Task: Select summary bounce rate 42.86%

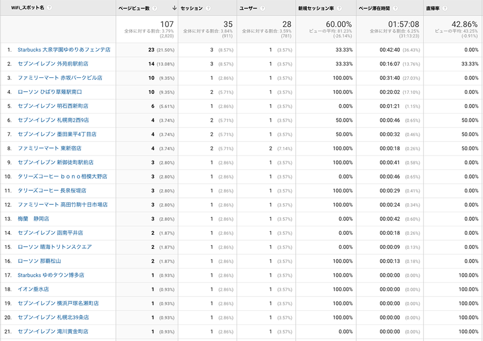Action: coord(465,24)
